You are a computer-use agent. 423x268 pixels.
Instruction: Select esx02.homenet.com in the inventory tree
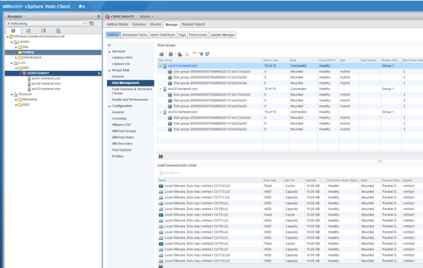point(46,84)
